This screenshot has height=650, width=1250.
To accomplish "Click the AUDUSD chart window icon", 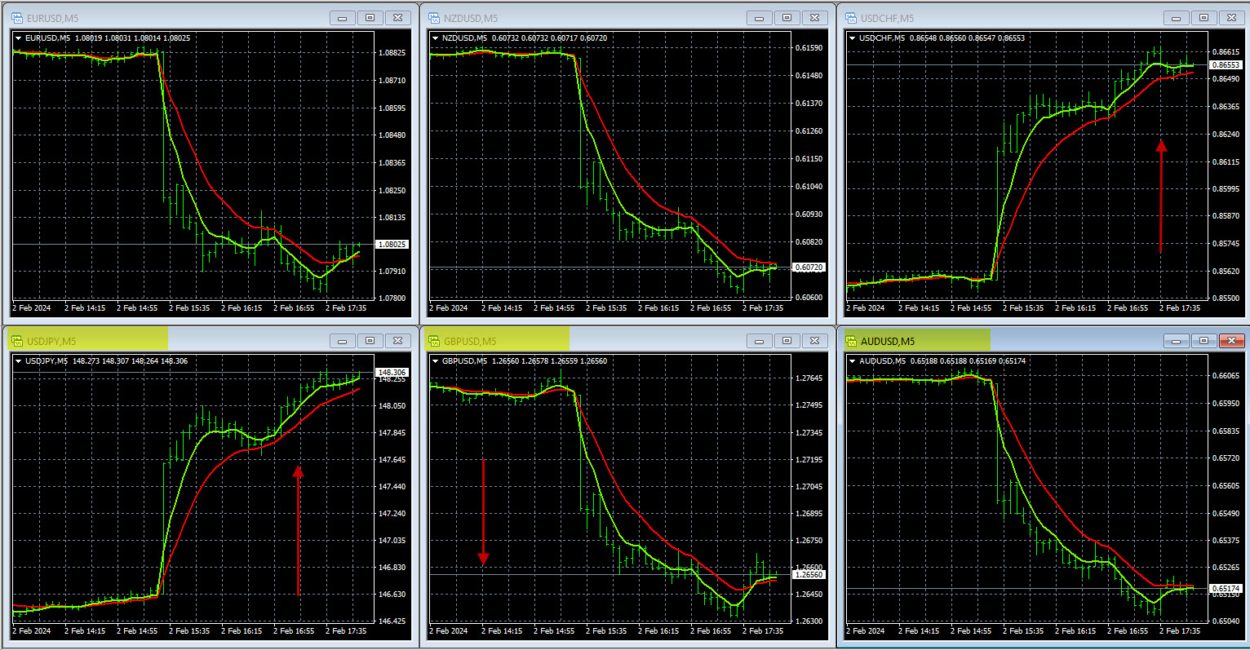I will pos(851,341).
